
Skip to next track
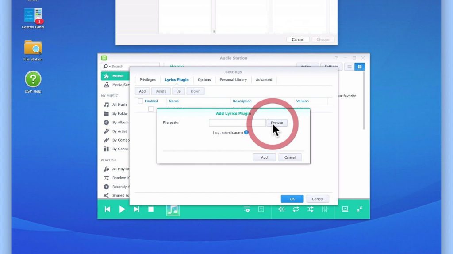[x=136, y=209]
